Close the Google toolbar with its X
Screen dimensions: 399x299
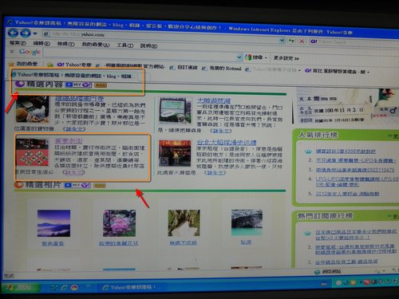click(x=12, y=51)
